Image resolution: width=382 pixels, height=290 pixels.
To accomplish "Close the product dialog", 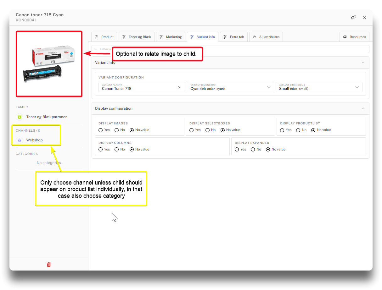I will 365,18.
